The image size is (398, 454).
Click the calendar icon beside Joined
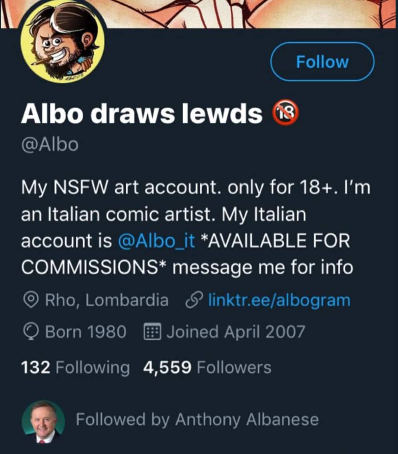tap(152, 332)
